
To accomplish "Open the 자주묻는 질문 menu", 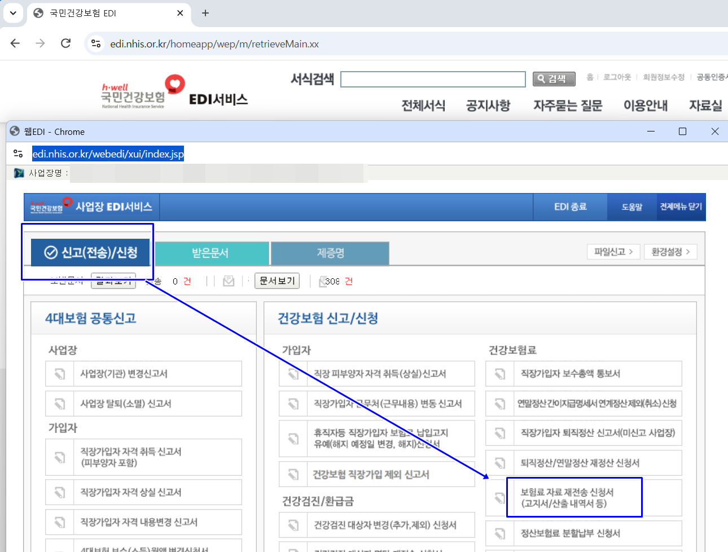I will tap(568, 106).
